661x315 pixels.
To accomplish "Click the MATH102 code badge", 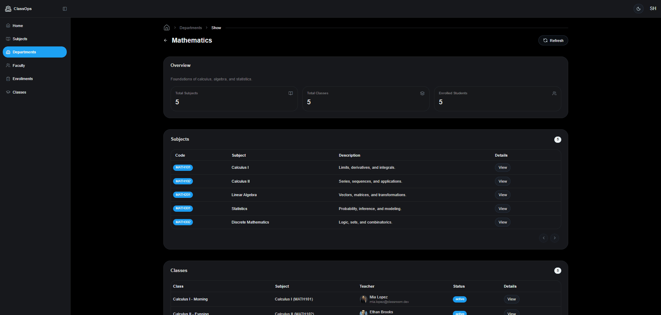I will (183, 181).
